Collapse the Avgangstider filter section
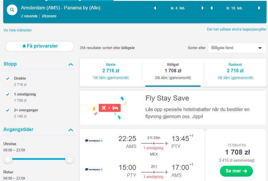The width and height of the screenshot is (268, 181). point(71,130)
